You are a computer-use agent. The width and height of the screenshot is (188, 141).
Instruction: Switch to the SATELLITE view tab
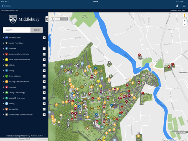pyautogui.click(x=64, y=19)
